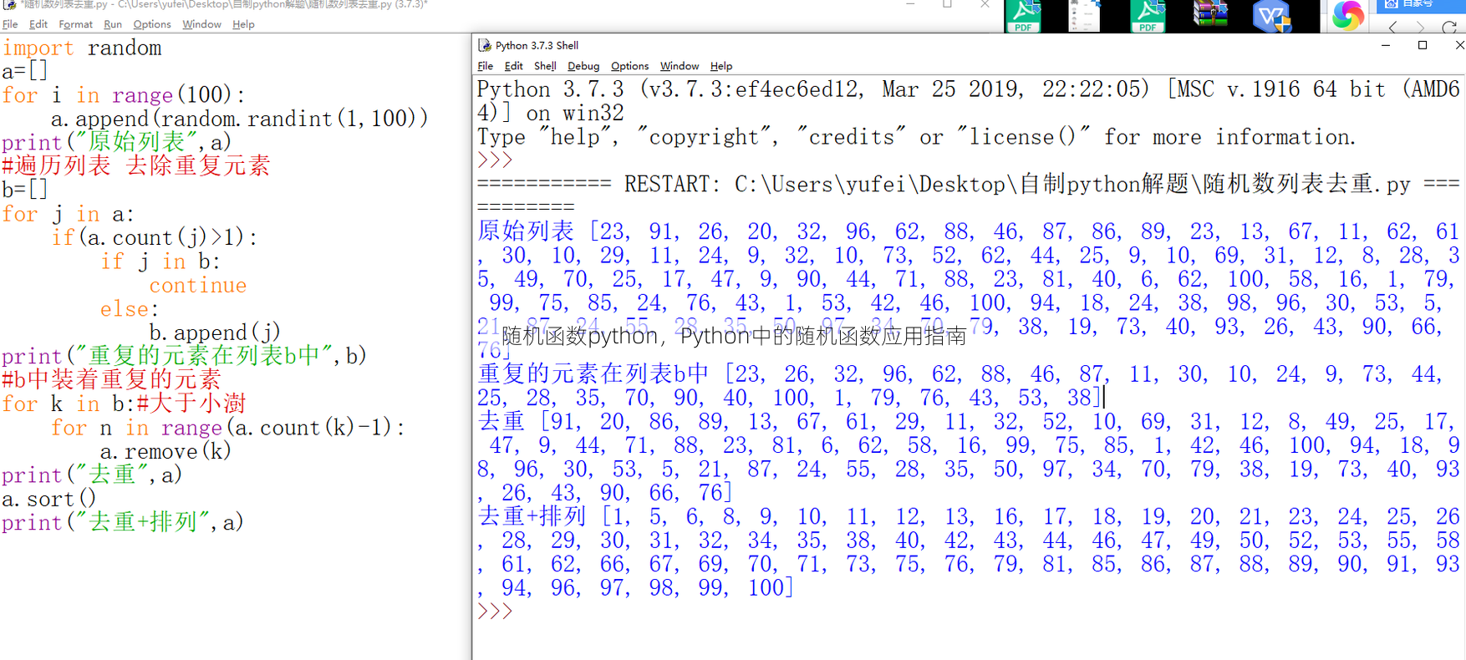
Task: Refresh the browser page
Action: 1449,27
